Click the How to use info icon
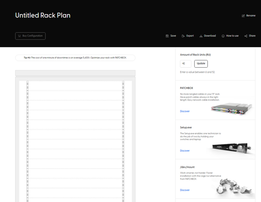This screenshot has height=202, width=261. (x=223, y=36)
